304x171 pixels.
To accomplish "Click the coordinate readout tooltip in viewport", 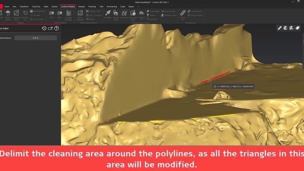I will pyautogui.click(x=233, y=86).
